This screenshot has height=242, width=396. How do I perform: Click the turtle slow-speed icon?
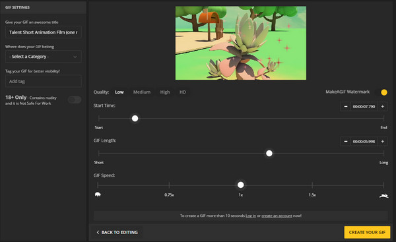tap(98, 195)
